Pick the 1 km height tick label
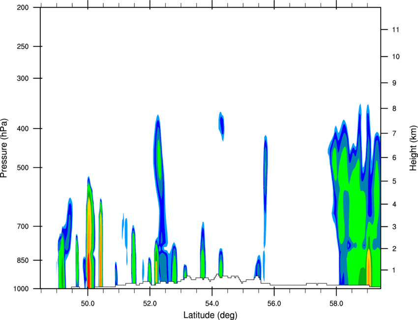 [x=394, y=270]
